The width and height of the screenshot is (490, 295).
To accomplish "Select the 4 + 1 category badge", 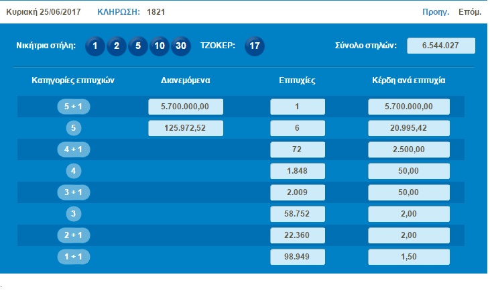I will click(75, 150).
